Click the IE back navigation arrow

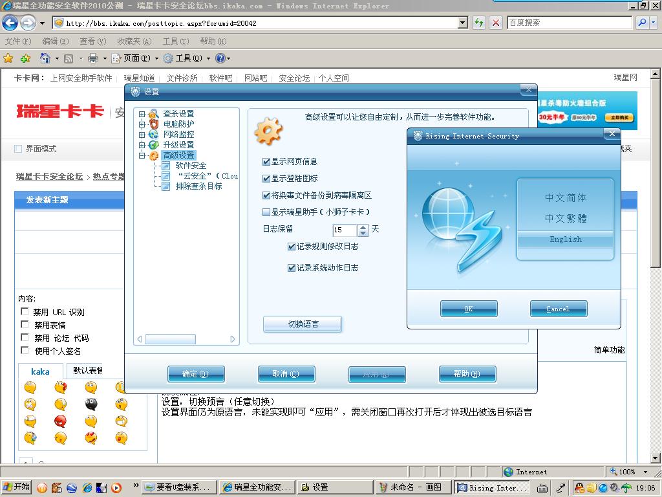point(10,23)
